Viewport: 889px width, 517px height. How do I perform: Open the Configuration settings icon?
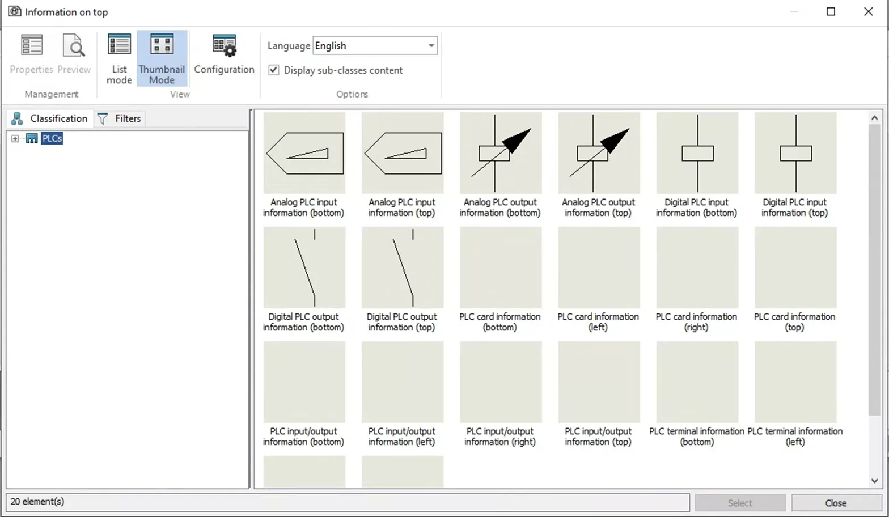224,45
